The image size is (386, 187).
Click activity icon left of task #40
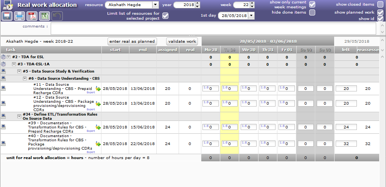click(x=3, y=143)
